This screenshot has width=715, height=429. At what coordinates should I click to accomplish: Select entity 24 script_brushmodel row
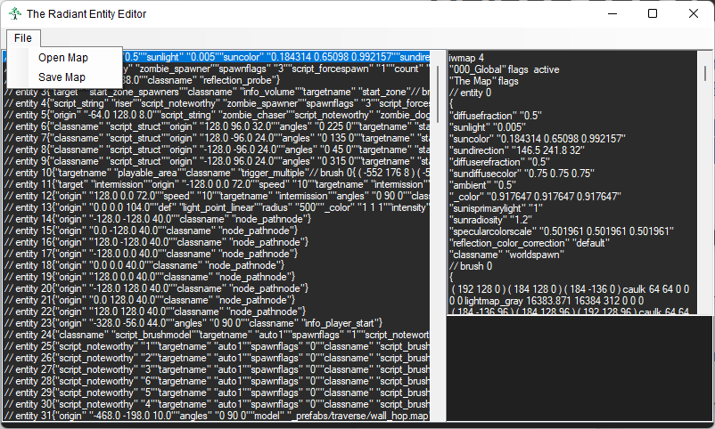217,335
